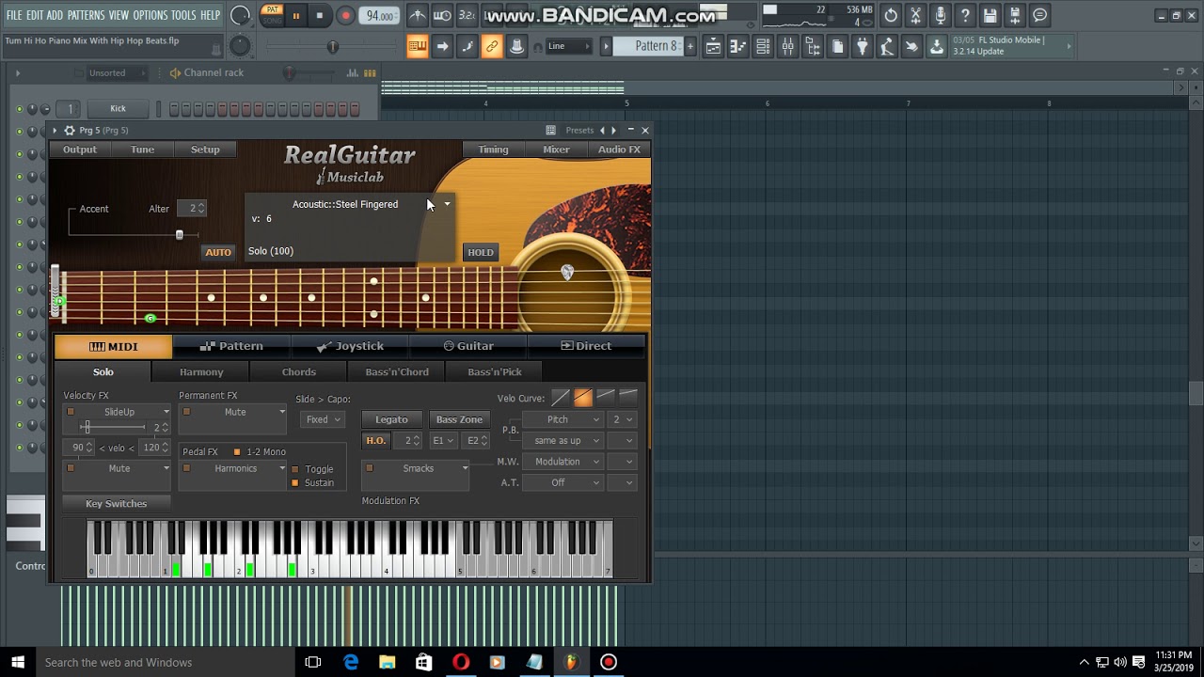Open the Fixed Slide > Capo dropdown
The width and height of the screenshot is (1204, 677).
(323, 419)
